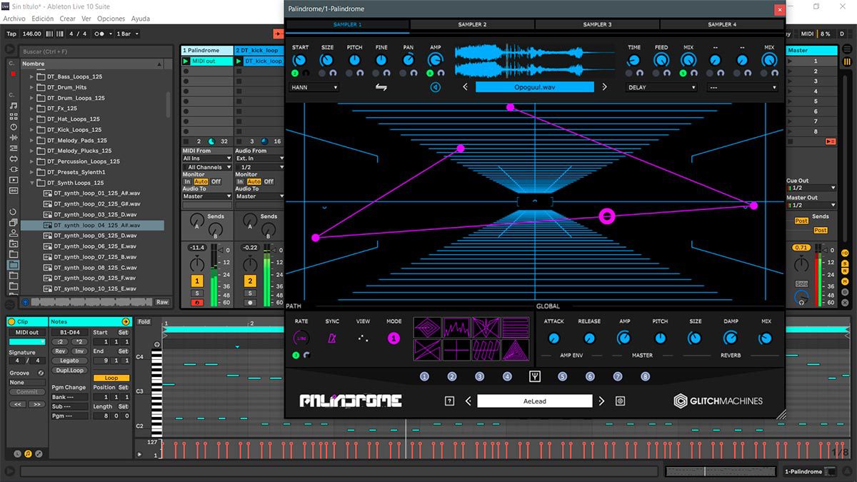Arm track 1 for recording
The height and width of the screenshot is (482, 857).
196,302
